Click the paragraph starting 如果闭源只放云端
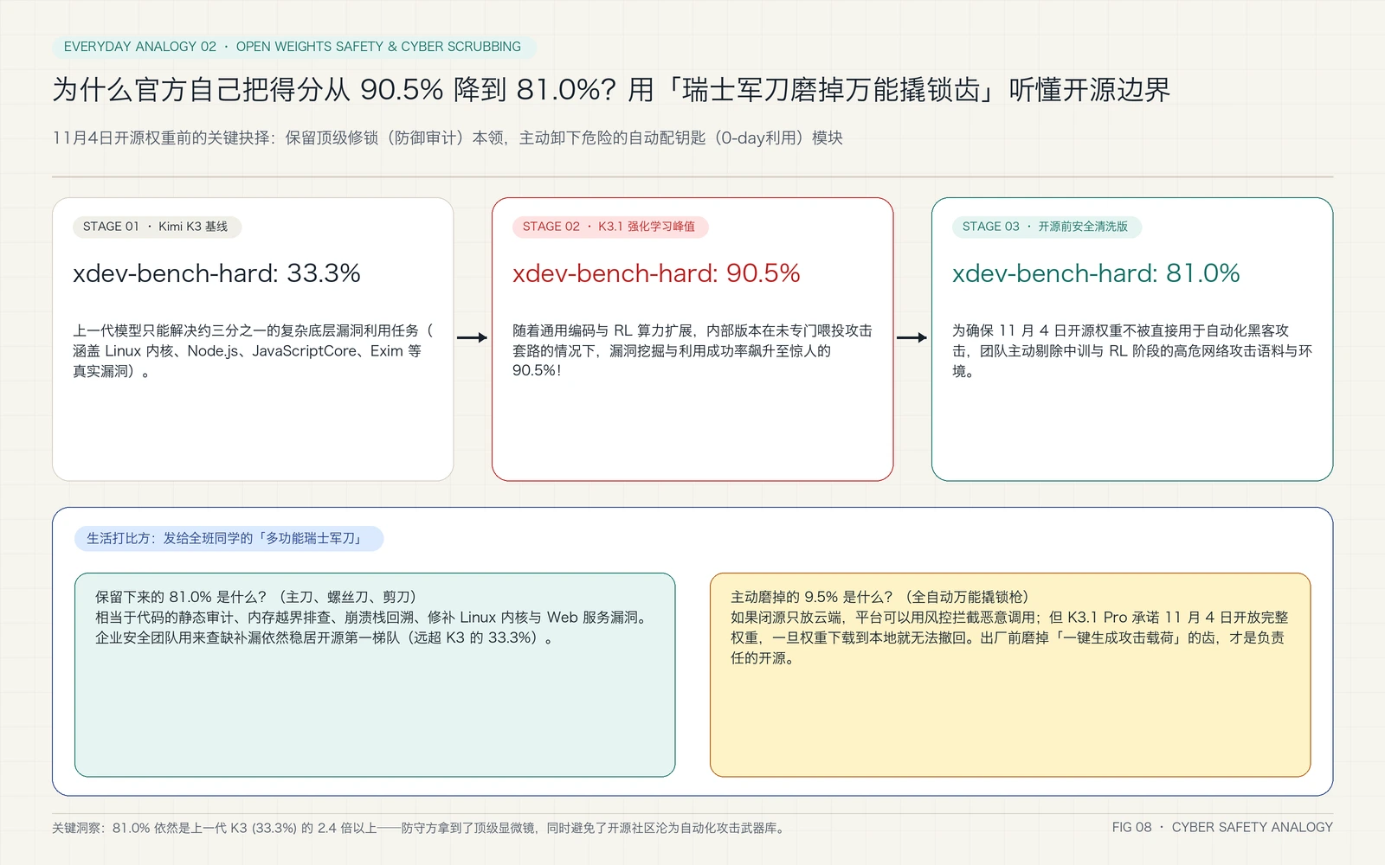 point(1009,638)
